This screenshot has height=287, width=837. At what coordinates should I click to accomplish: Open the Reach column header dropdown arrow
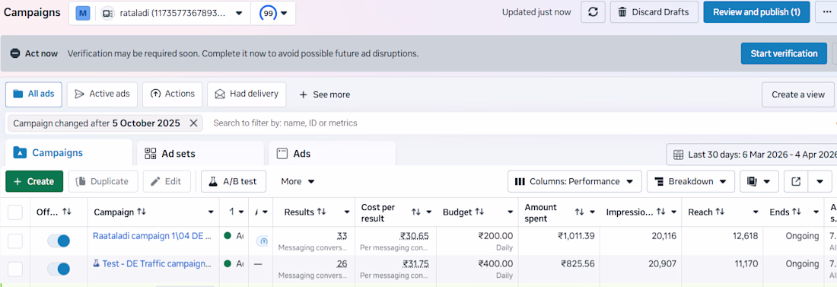[x=755, y=212]
